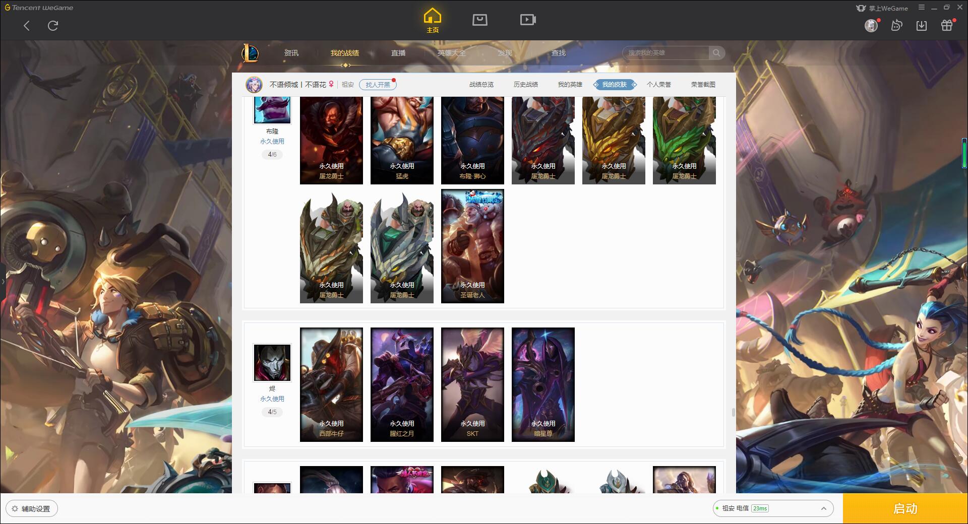Open the 资讯 tab
Viewport: 968px width, 524px height.
point(291,53)
